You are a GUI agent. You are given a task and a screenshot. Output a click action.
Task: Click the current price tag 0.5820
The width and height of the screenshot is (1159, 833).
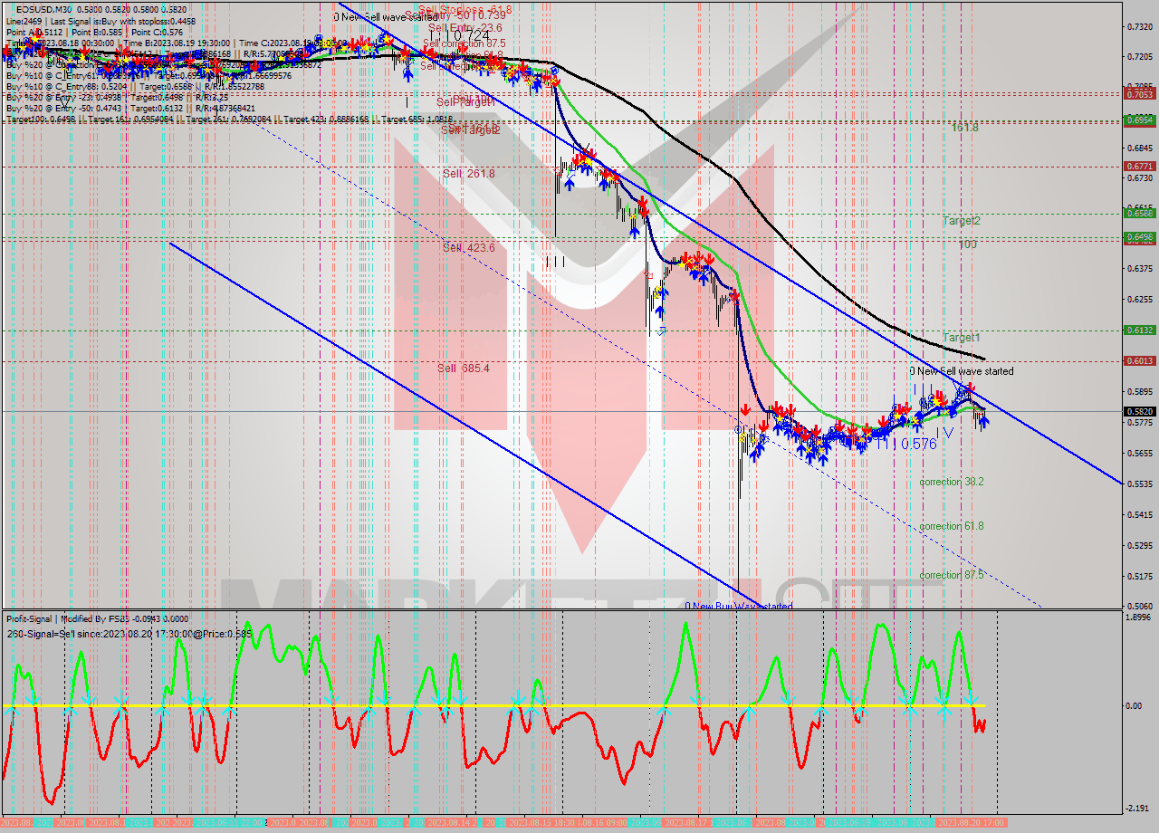(1138, 411)
